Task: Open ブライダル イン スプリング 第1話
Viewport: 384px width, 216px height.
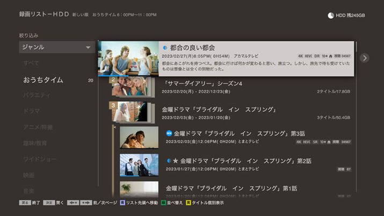Action: click(x=231, y=188)
